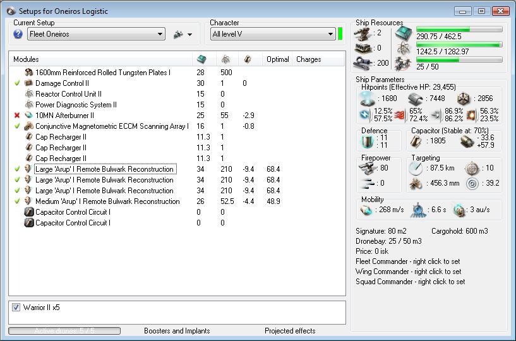Click the Price: 0 isk text

tap(372, 251)
